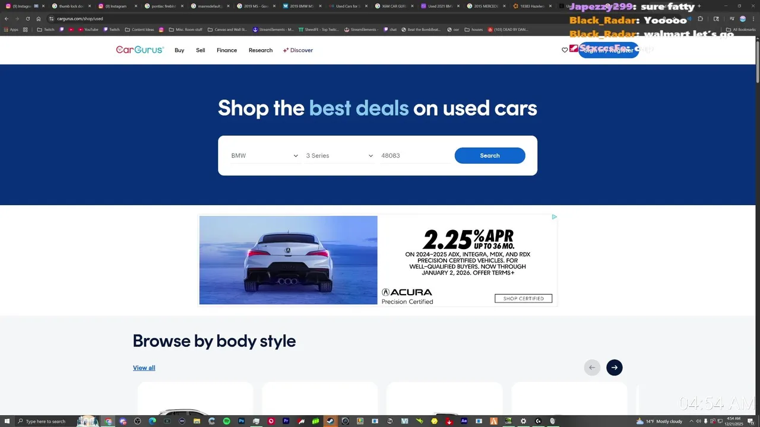This screenshot has height=427, width=760.
Task: Click the Windows Start button
Action: (7, 421)
